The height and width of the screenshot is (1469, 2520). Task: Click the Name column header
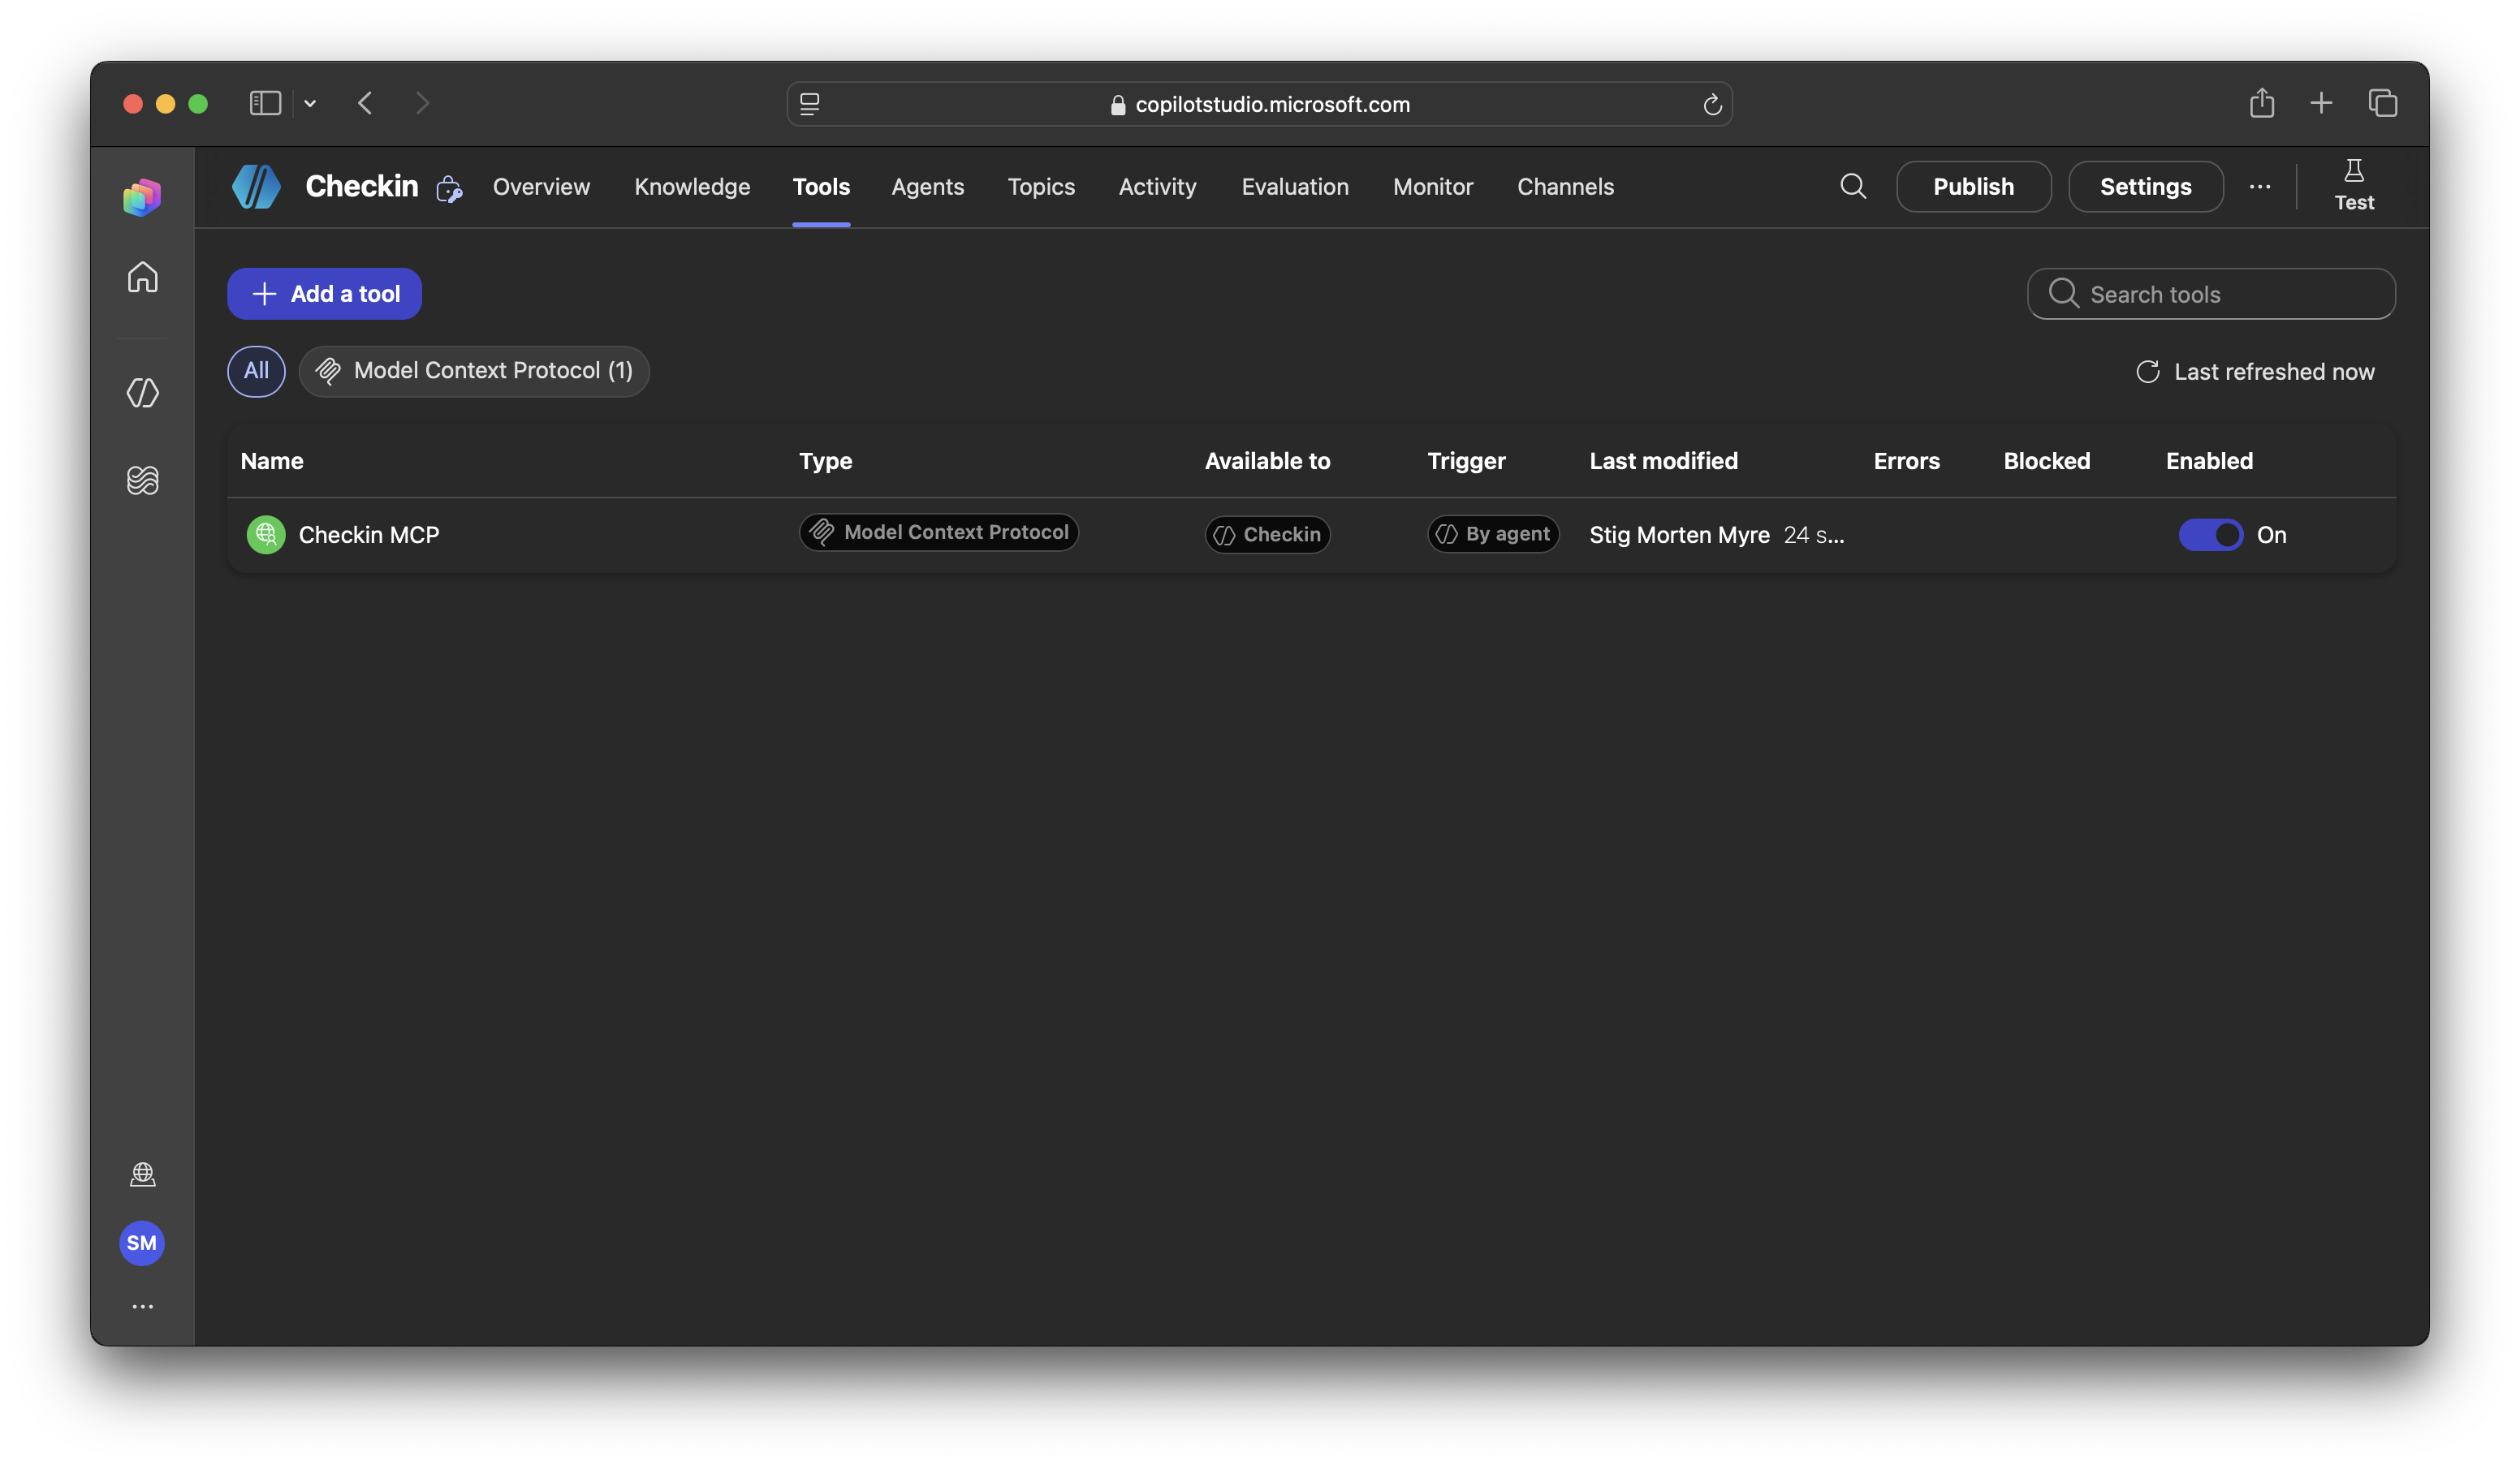pos(272,461)
